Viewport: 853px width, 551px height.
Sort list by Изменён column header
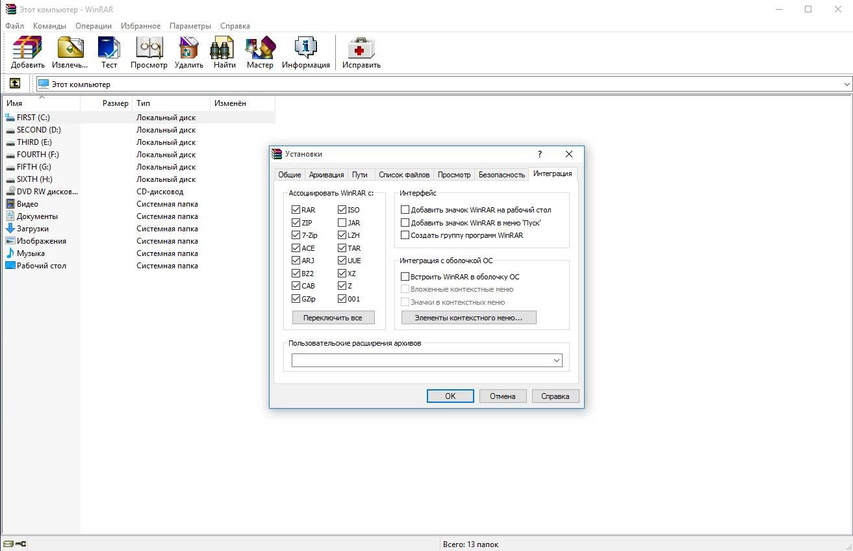pyautogui.click(x=243, y=103)
